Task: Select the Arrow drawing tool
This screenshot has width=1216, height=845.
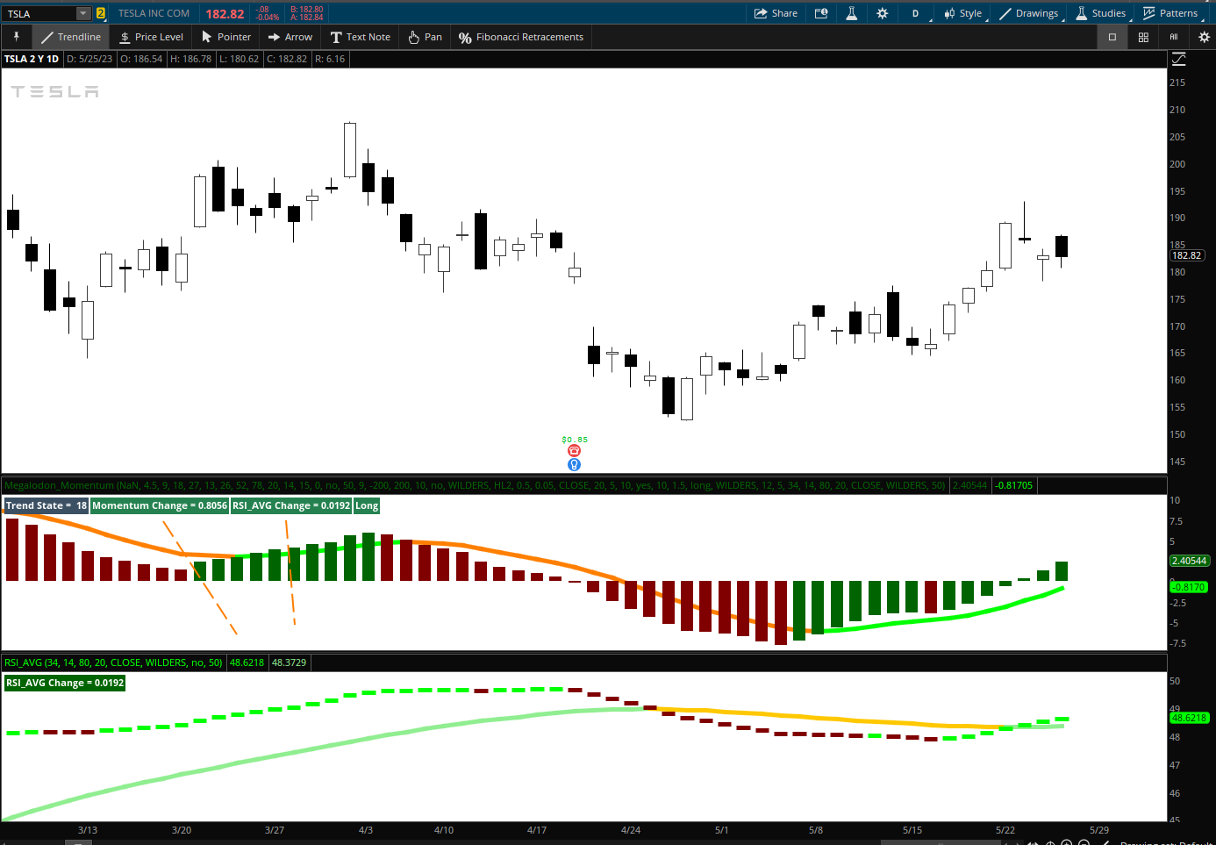Action: point(290,37)
